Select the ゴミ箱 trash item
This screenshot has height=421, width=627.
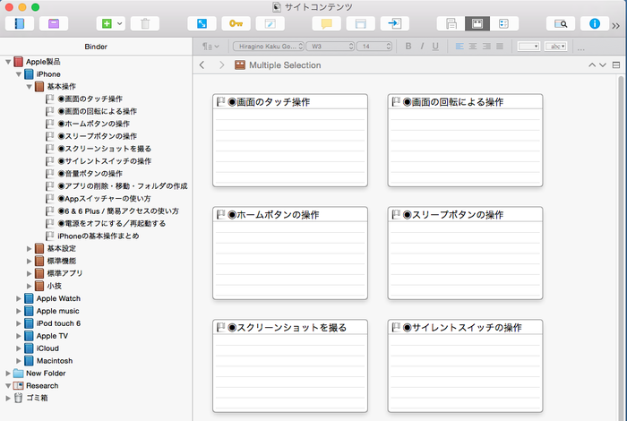[37, 398]
